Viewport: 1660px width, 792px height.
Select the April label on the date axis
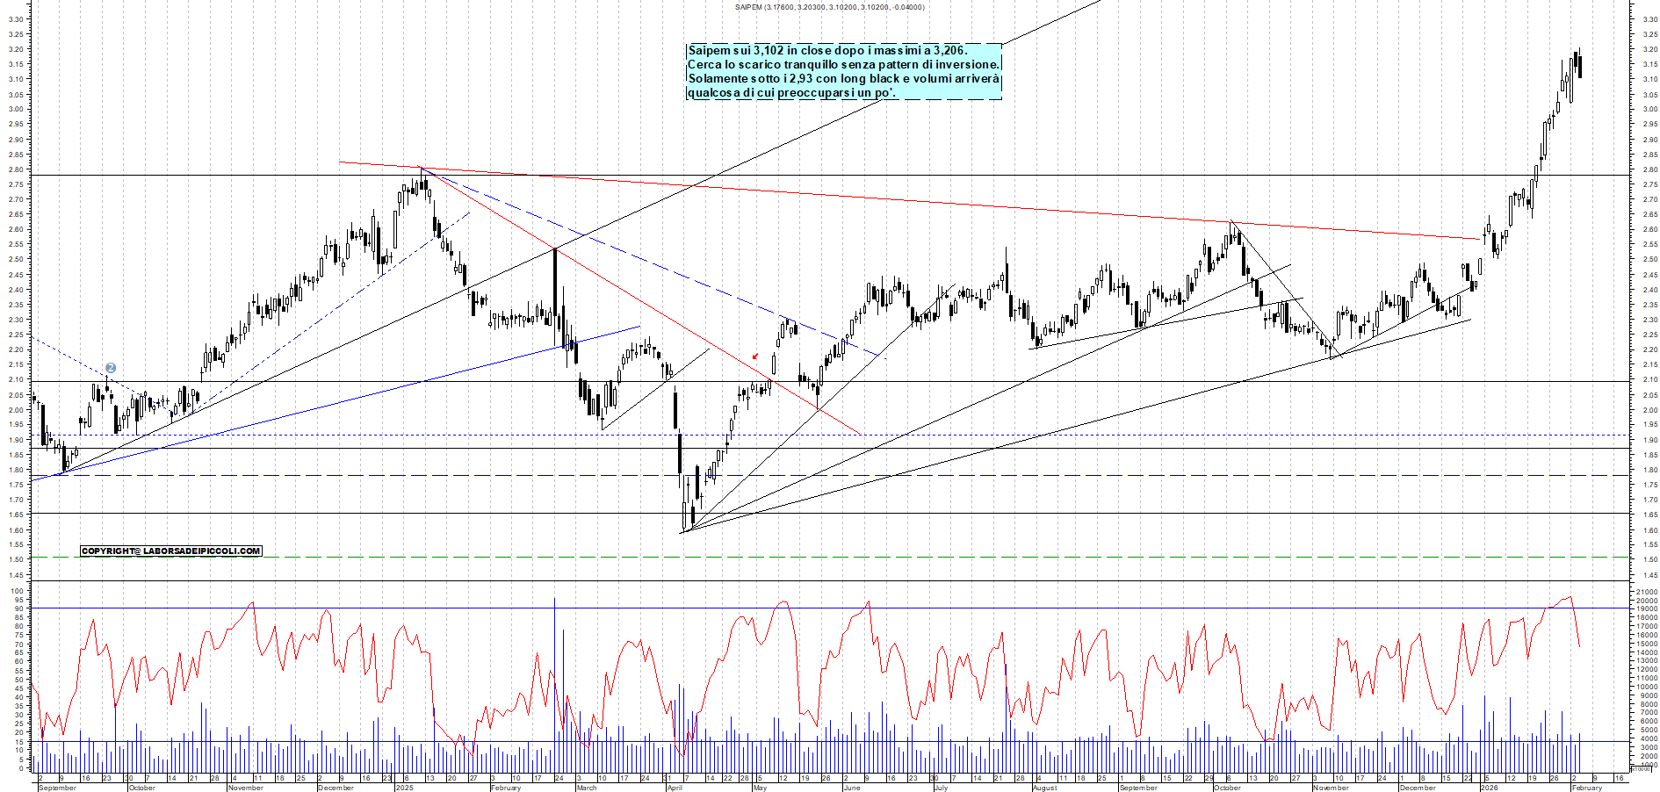click(x=675, y=788)
